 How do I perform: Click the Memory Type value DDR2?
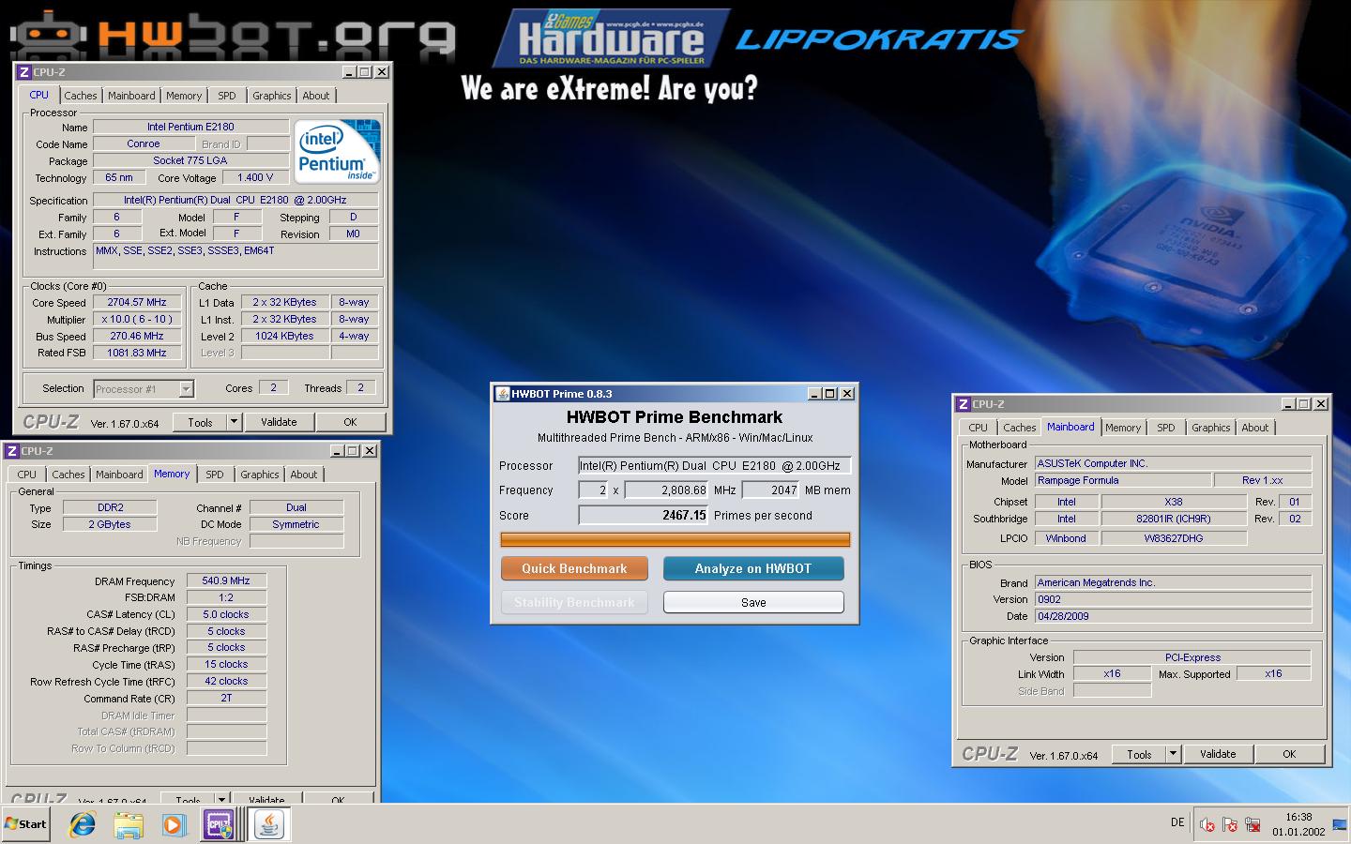pos(111,507)
